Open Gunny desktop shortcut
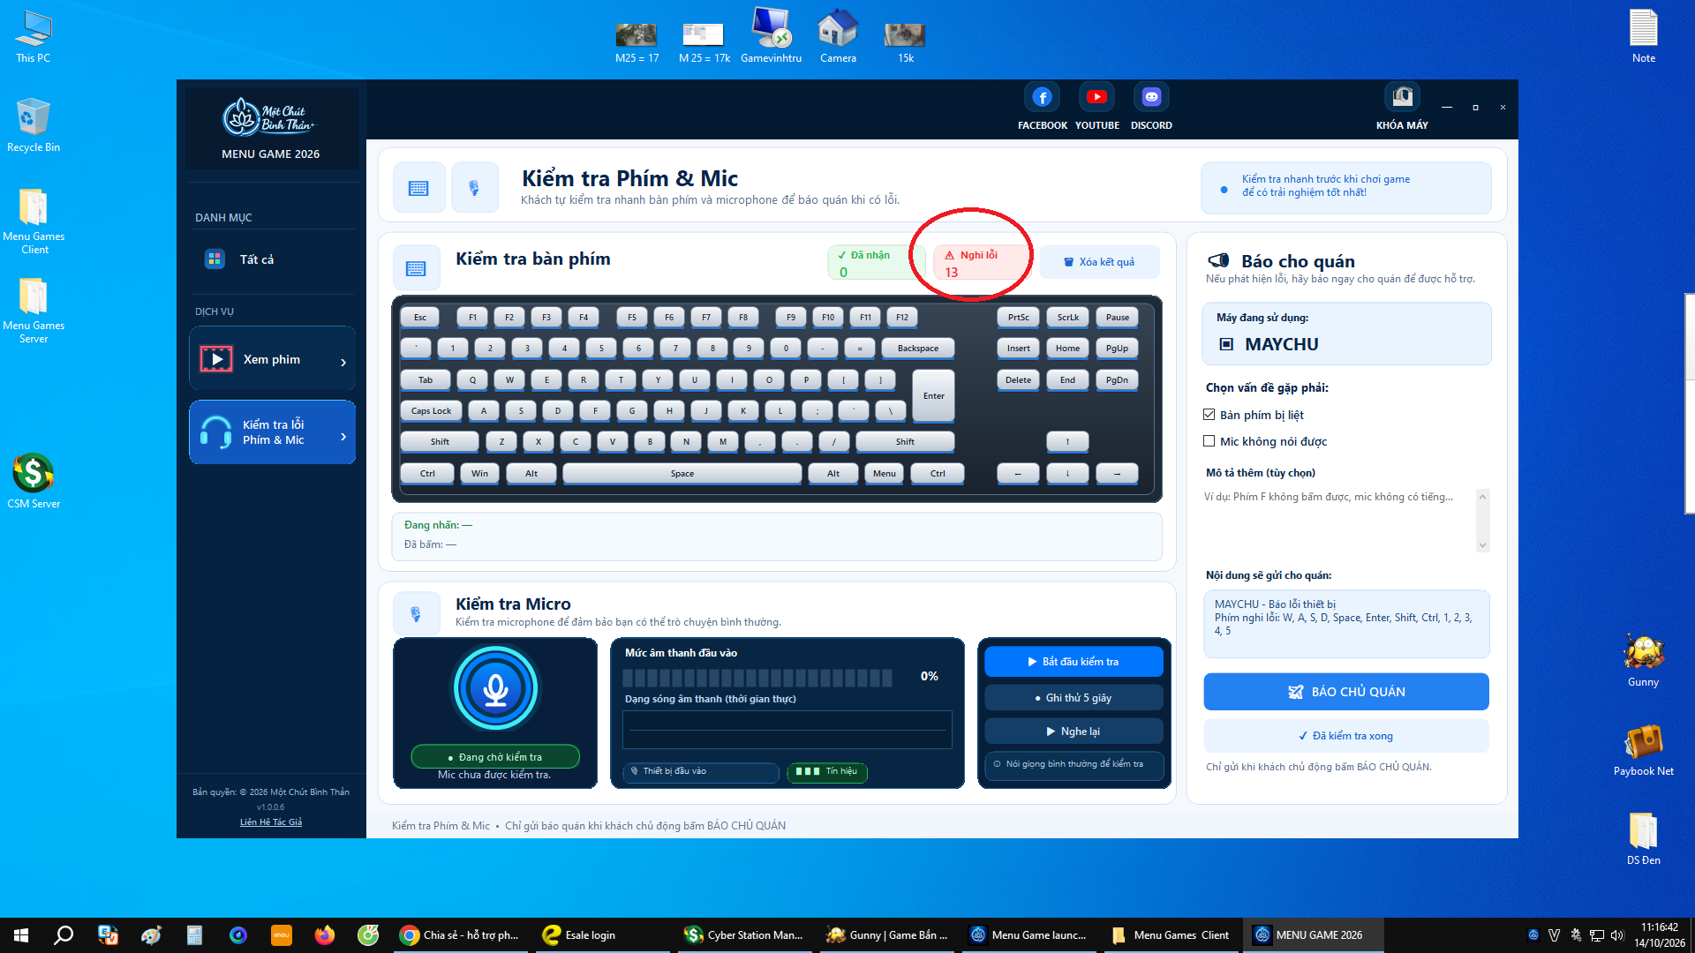The image size is (1695, 953). (1643, 660)
